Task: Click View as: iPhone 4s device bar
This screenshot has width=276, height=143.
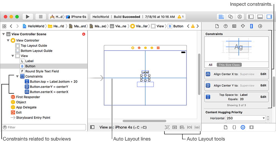Action: [123, 127]
